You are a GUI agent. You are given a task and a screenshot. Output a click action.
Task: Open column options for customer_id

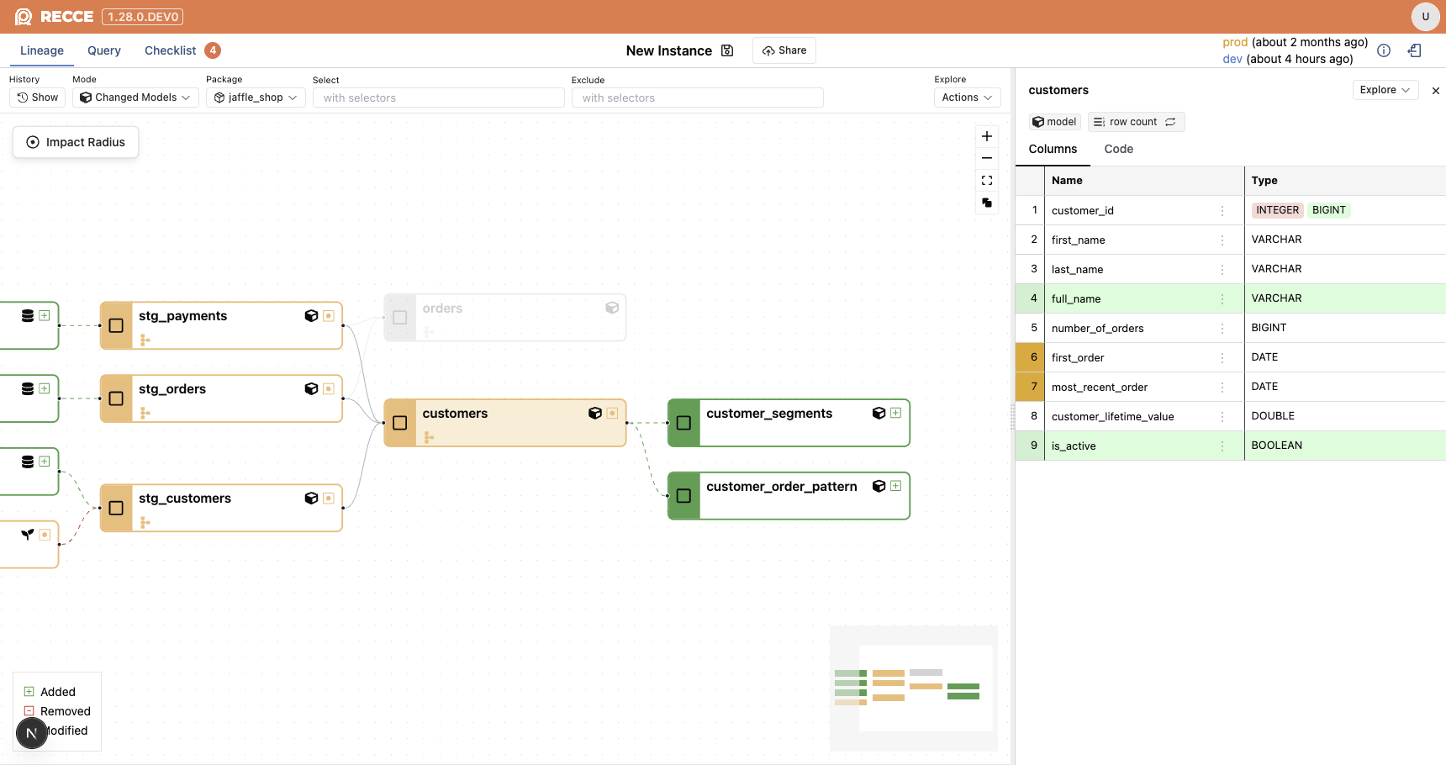(x=1222, y=211)
